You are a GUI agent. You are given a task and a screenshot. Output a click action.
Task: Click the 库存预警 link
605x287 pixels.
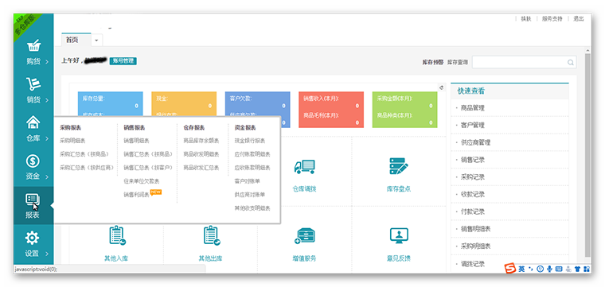pyautogui.click(x=432, y=62)
